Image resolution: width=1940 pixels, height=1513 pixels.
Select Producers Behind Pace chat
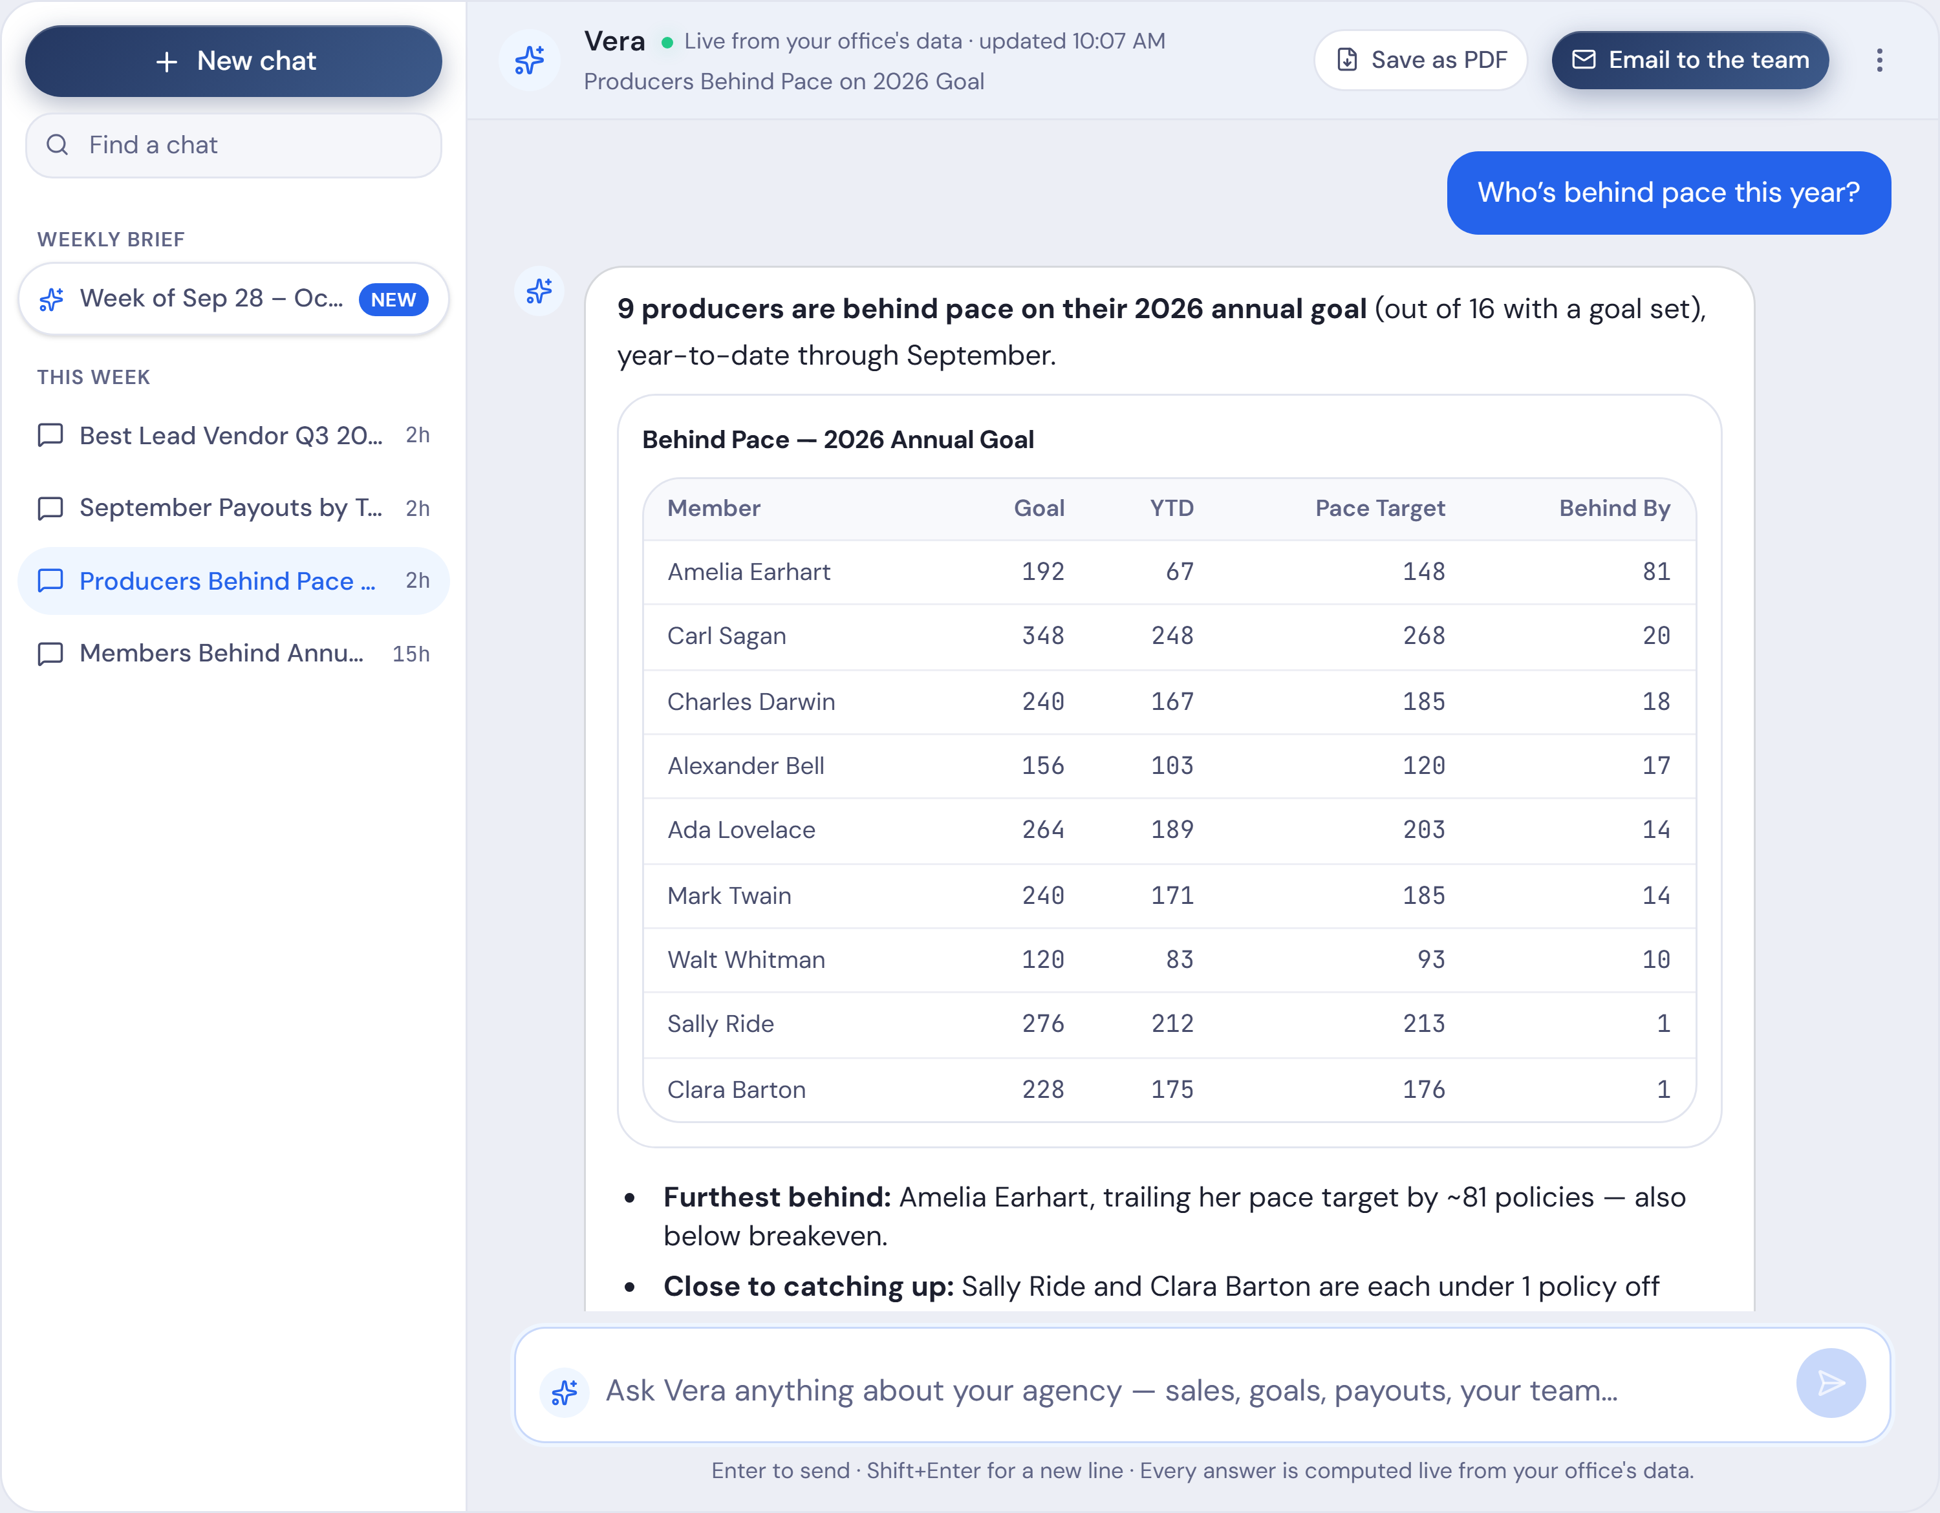(233, 581)
